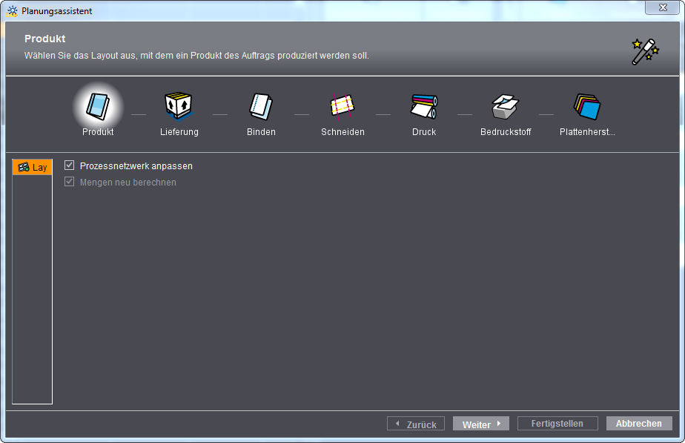Cancel with the Abbrechen button

tap(639, 423)
